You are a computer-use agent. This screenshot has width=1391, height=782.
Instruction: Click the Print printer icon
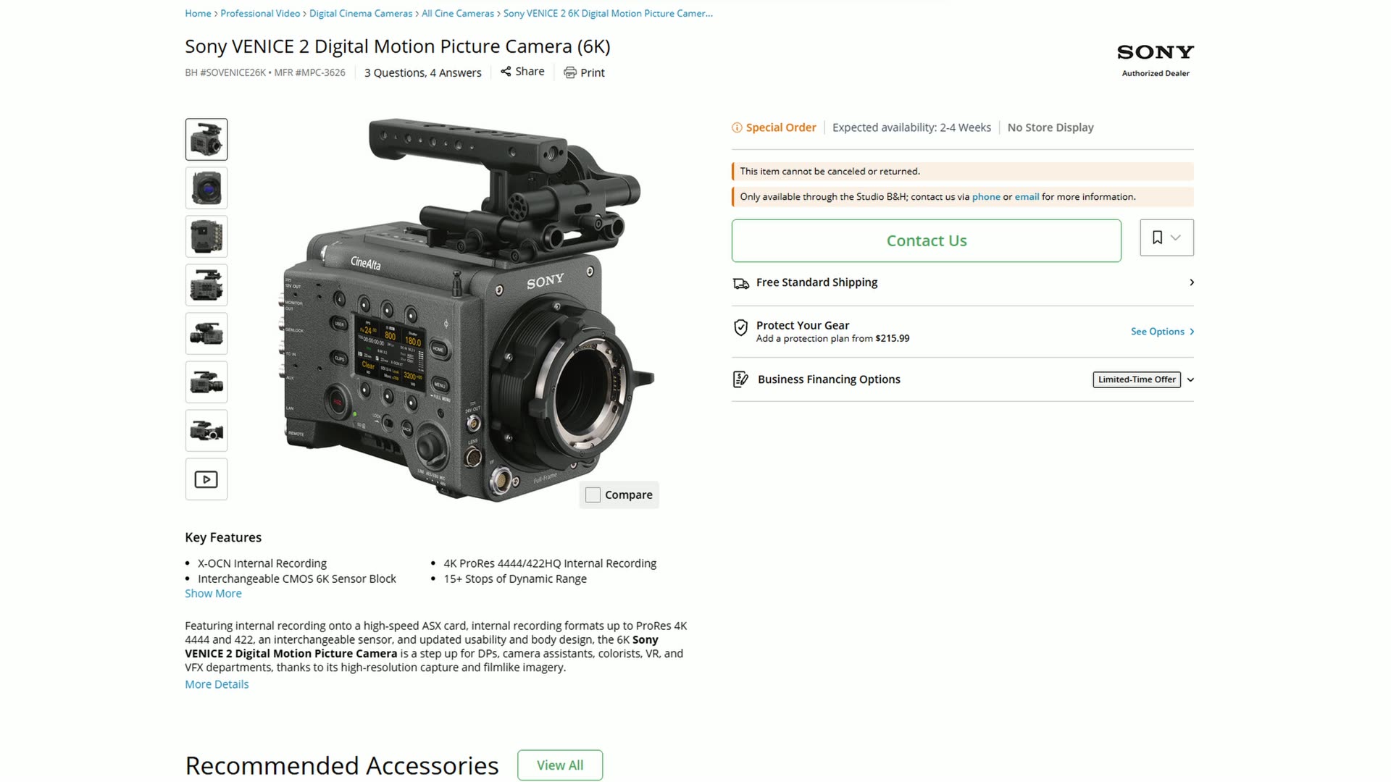(570, 72)
